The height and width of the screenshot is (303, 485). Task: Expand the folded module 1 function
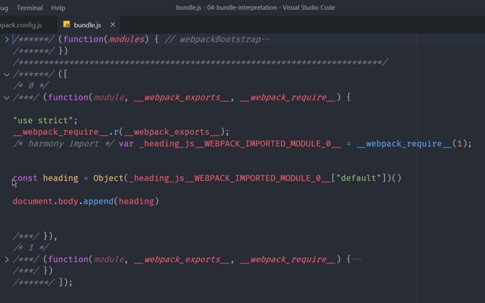[7, 260]
